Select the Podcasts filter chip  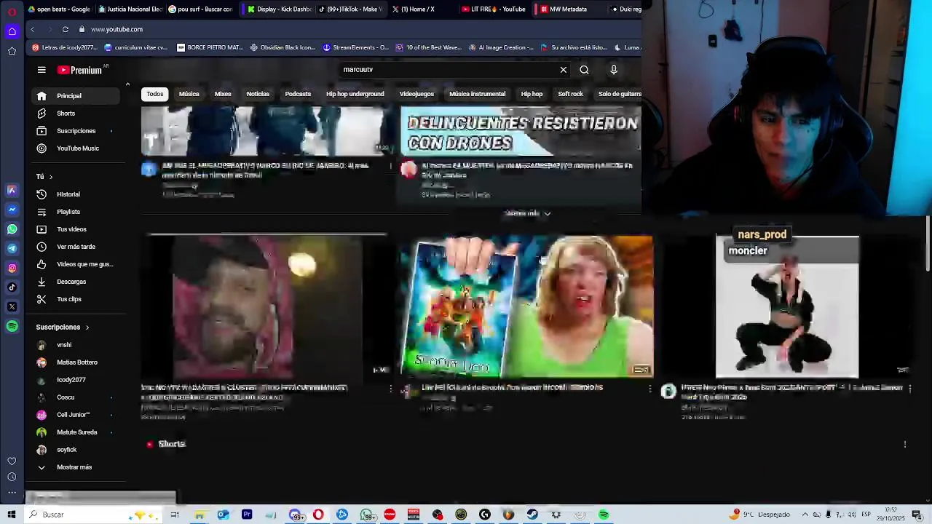[298, 94]
